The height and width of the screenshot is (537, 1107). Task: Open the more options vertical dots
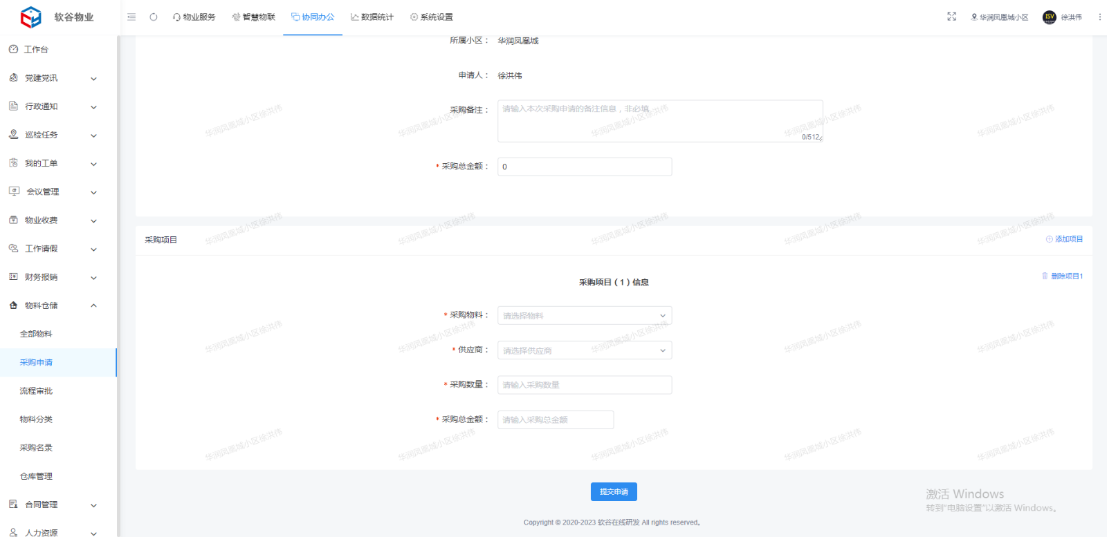point(1099,17)
